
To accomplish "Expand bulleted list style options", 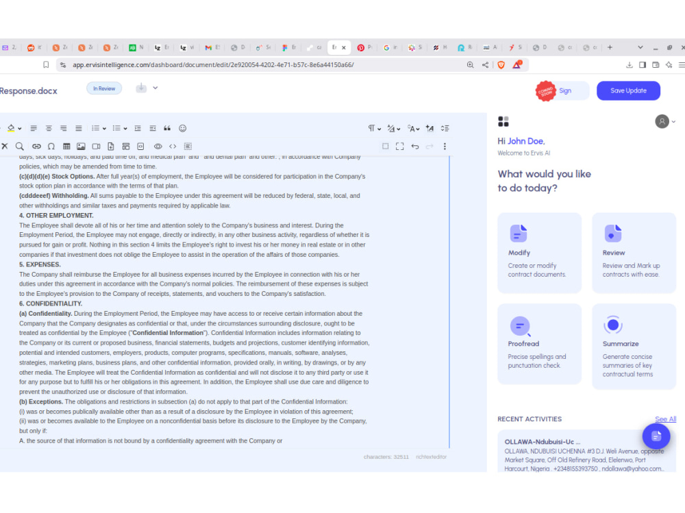I will [x=125, y=129].
